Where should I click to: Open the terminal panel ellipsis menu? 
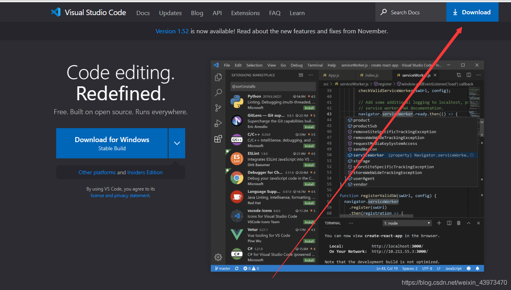coord(351,223)
